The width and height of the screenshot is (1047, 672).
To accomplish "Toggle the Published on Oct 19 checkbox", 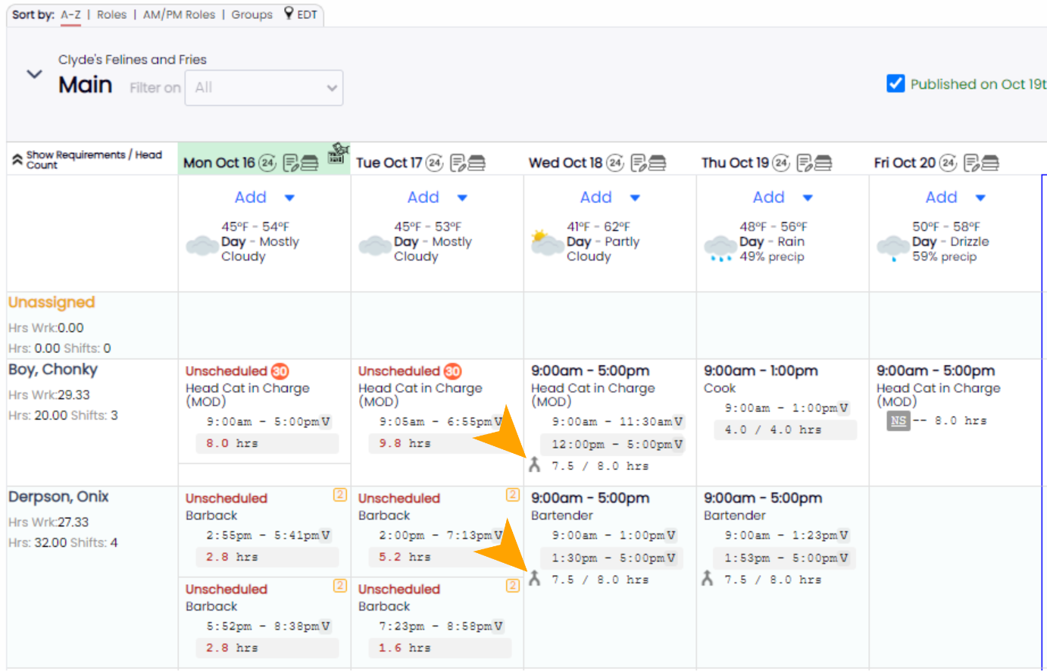I will click(895, 83).
